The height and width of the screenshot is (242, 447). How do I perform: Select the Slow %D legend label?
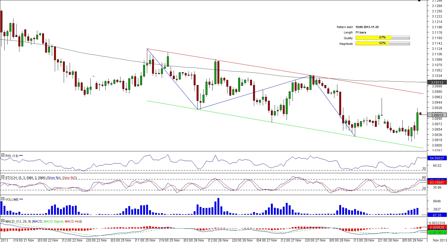(x=69, y=178)
